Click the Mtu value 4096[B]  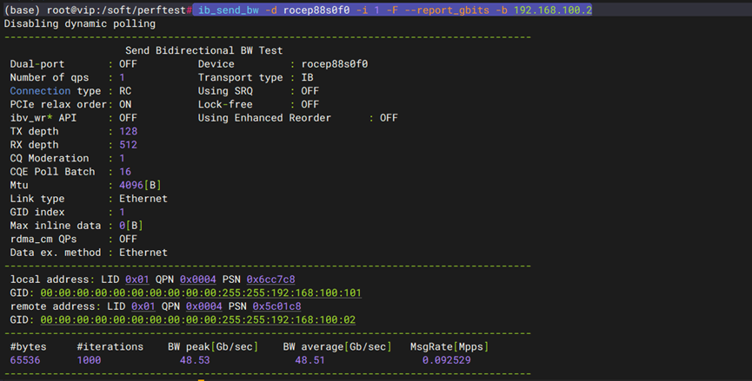tap(140, 185)
